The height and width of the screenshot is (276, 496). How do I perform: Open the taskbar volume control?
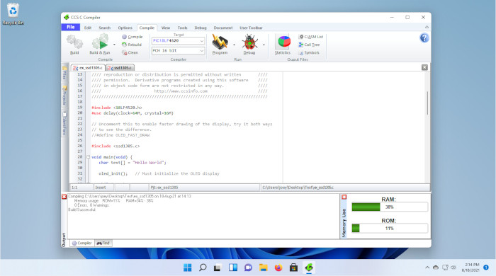tap(453, 268)
